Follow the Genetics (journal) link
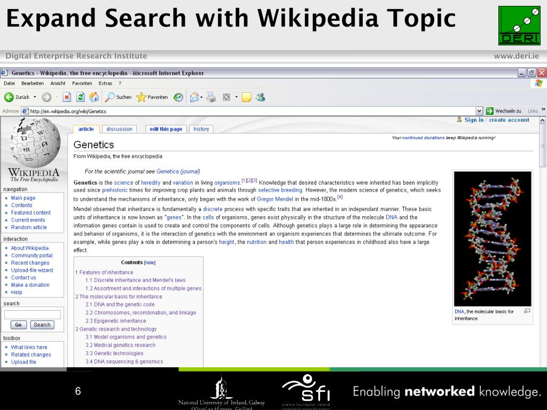Viewport: 547px width, 410px height. [178, 171]
